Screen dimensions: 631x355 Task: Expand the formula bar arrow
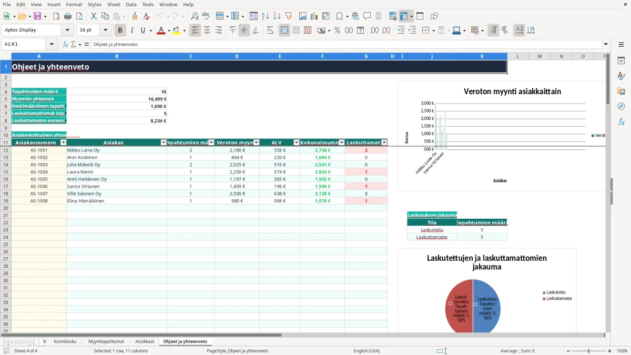click(606, 45)
